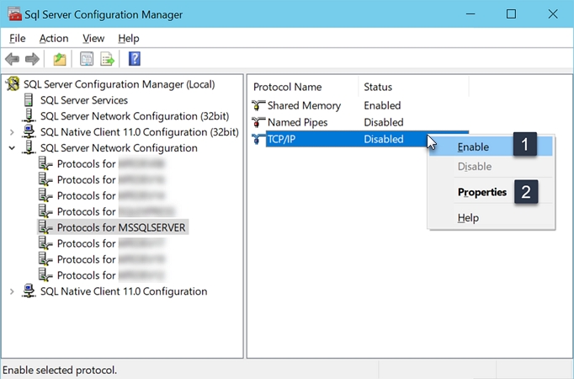Open Properties from the context menu
Viewport: 574px width, 379px height.
481,192
